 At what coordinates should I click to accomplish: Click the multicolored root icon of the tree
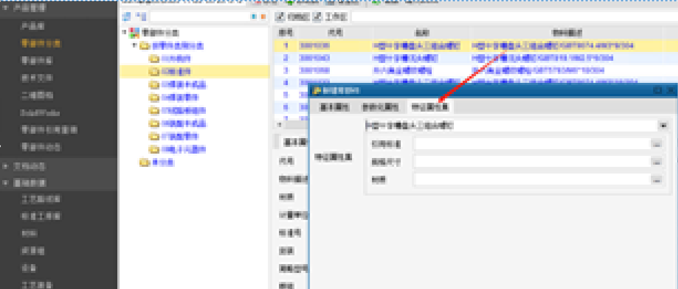click(134, 33)
